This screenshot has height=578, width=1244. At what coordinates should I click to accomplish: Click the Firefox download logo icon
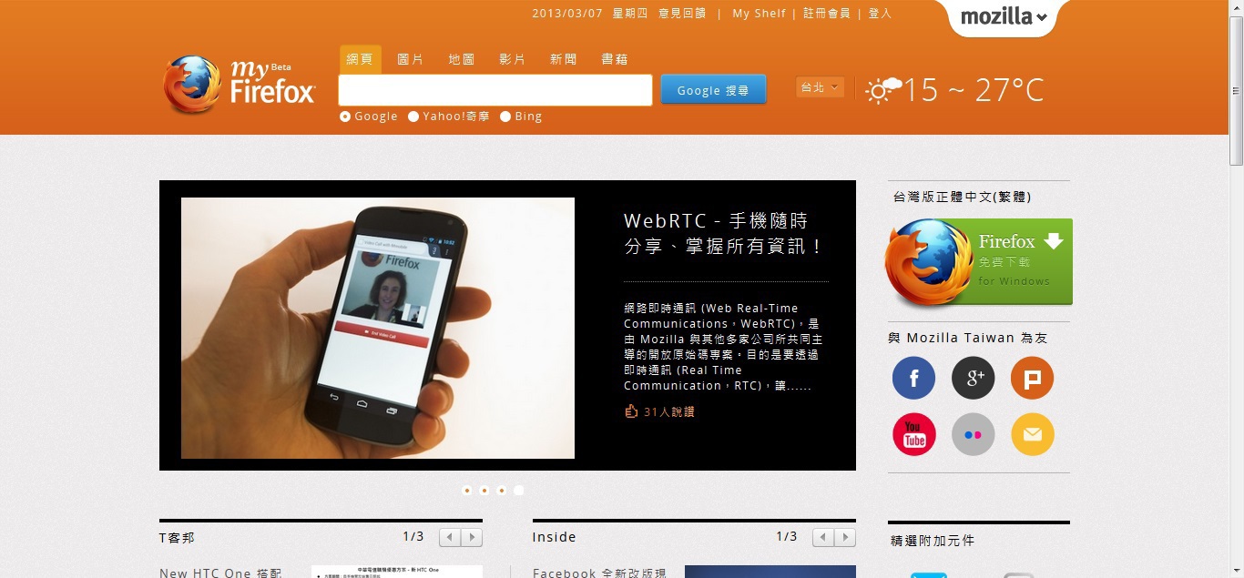(x=929, y=262)
